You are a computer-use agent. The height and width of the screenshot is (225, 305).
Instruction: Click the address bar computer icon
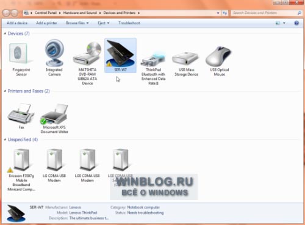(x=26, y=13)
